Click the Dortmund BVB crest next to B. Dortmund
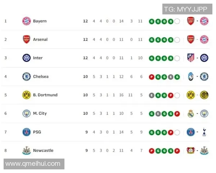This screenshot has width=216, height=173. coord(27,95)
